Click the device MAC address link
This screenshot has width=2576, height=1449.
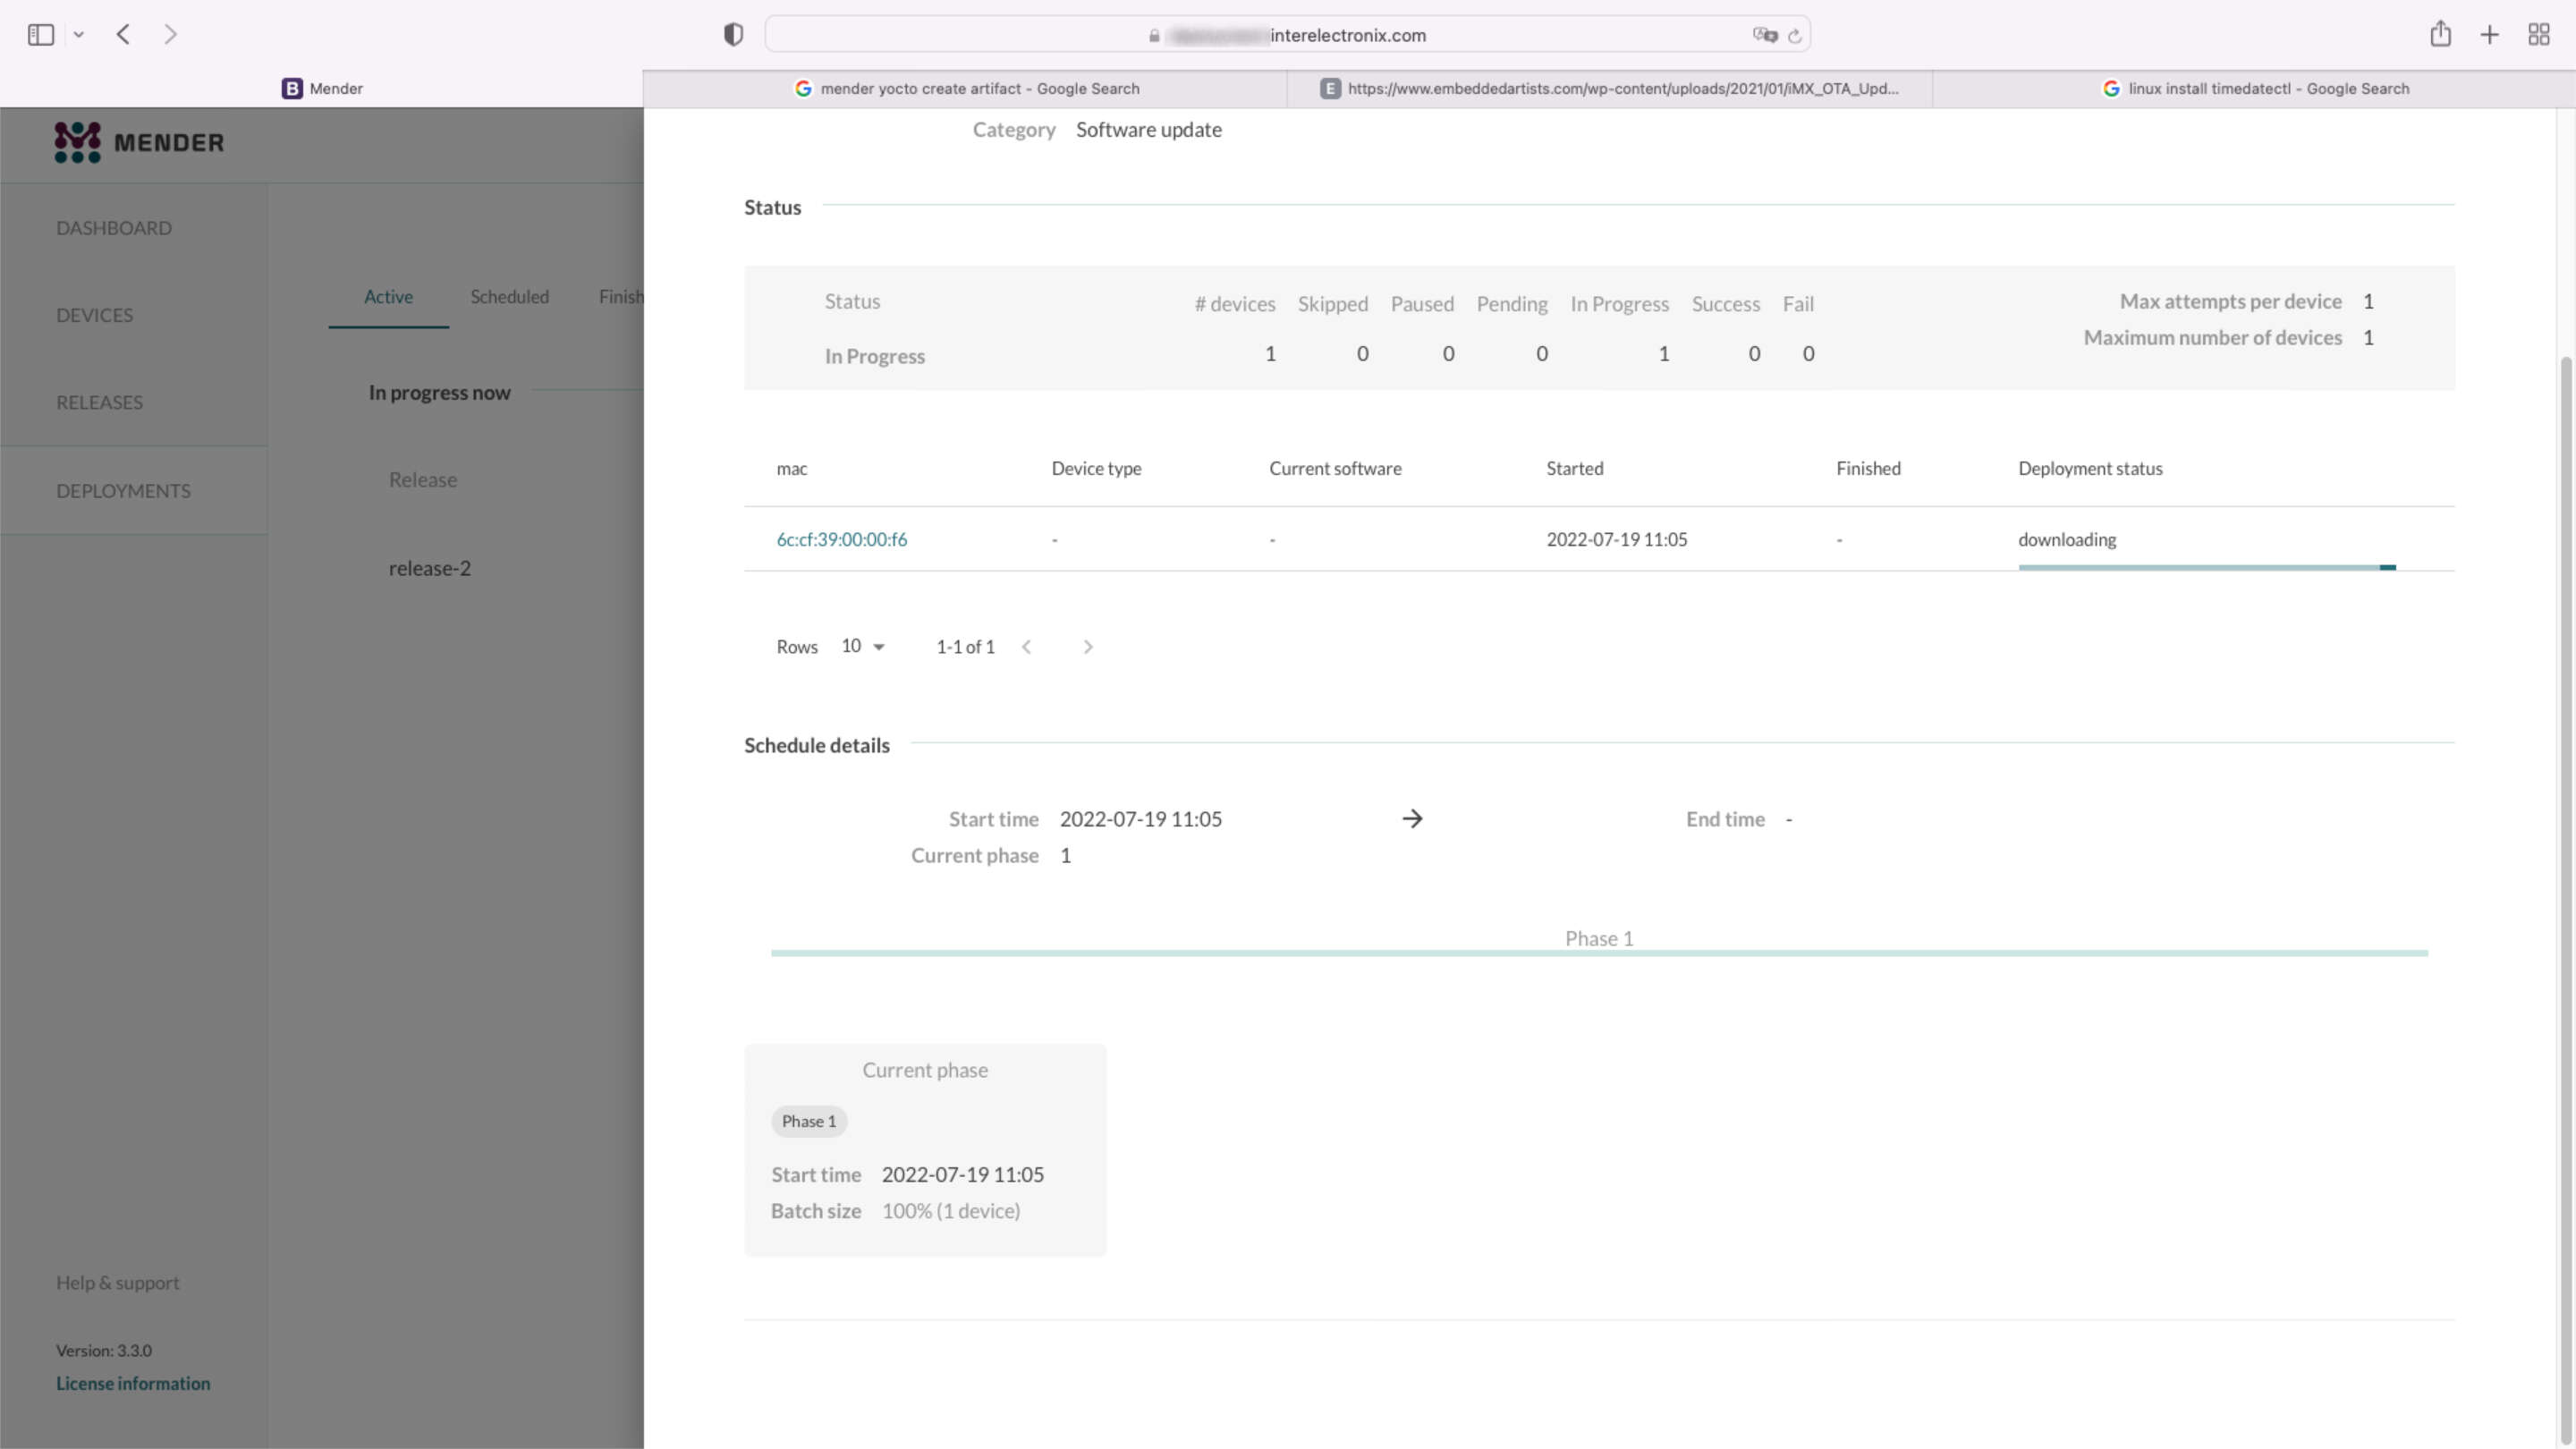click(841, 538)
